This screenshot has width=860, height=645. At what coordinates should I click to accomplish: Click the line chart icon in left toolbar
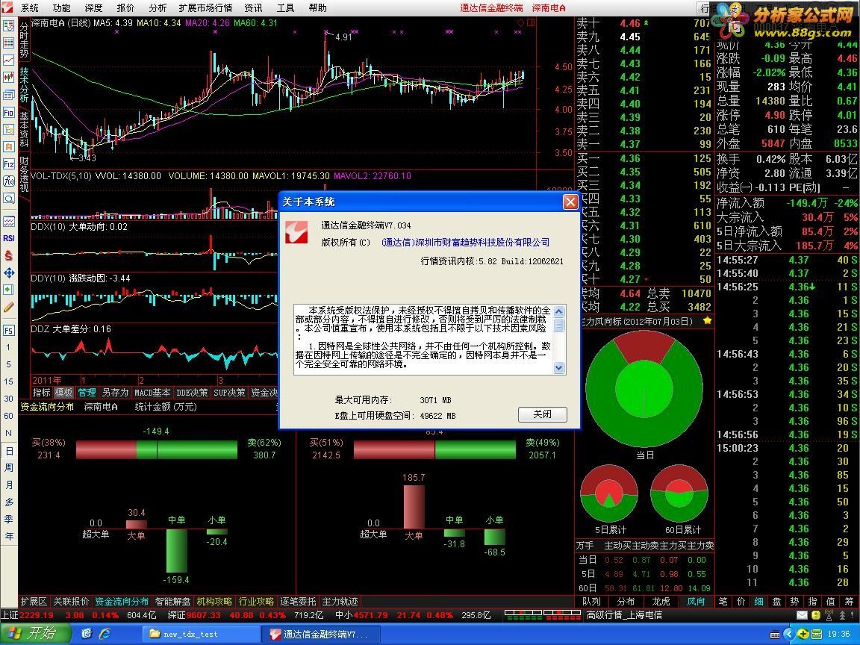pyautogui.click(x=8, y=60)
